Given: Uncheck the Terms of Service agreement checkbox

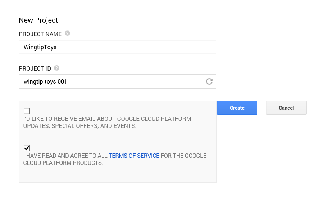Looking at the screenshot, I should coord(27,148).
